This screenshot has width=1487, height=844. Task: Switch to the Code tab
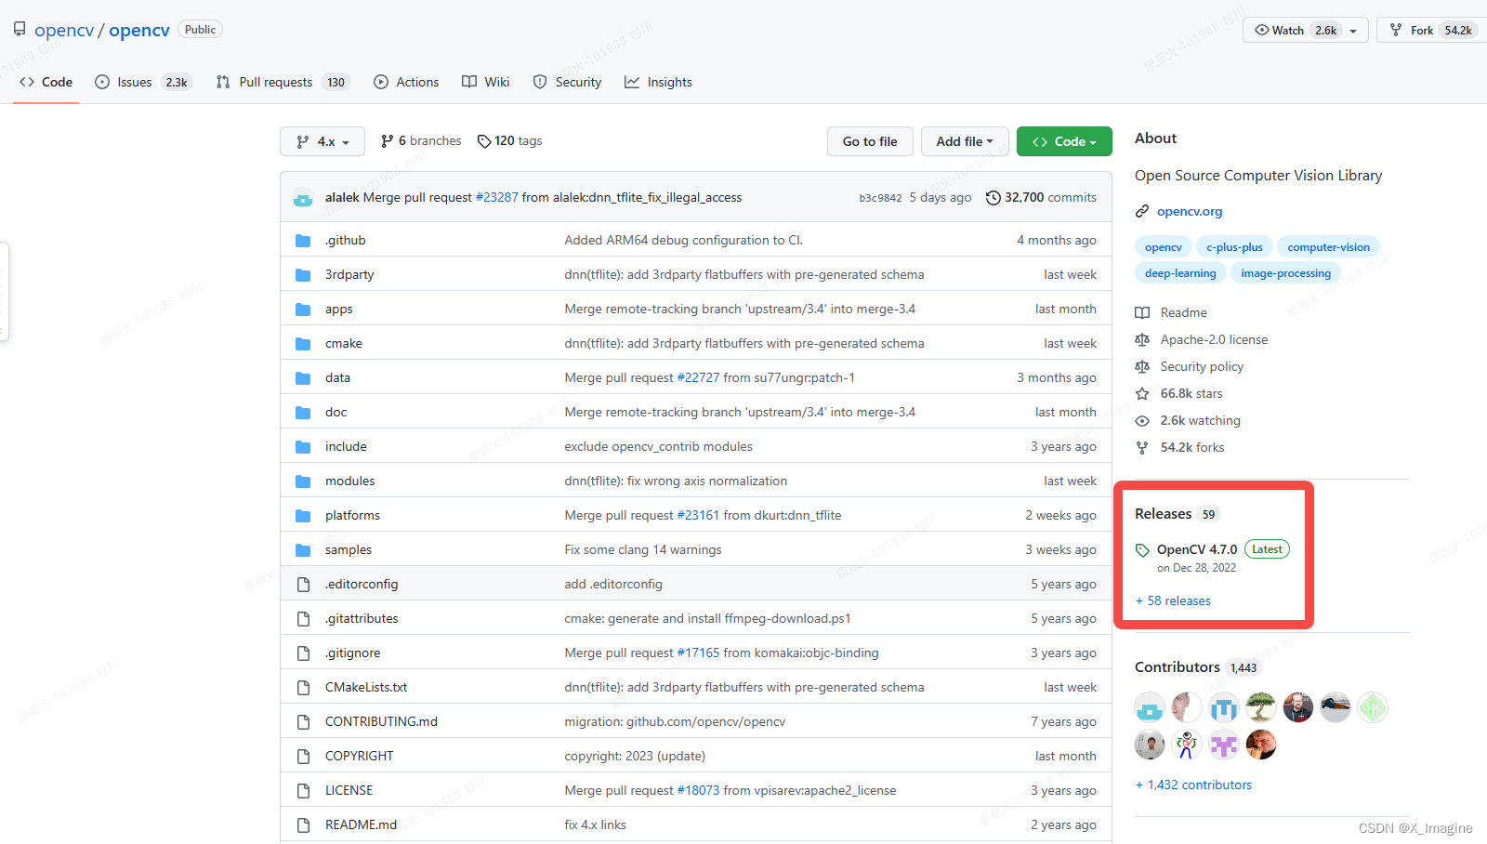coord(46,82)
